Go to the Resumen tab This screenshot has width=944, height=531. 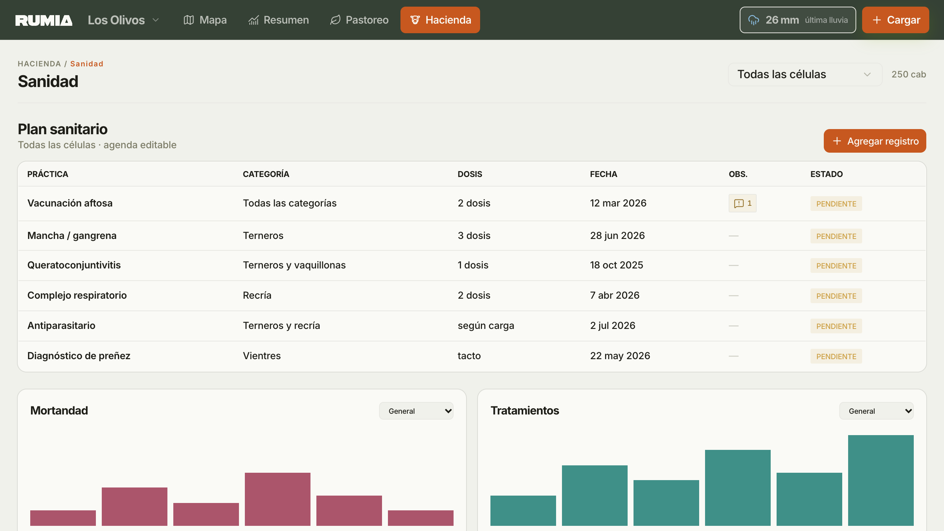click(x=278, y=20)
